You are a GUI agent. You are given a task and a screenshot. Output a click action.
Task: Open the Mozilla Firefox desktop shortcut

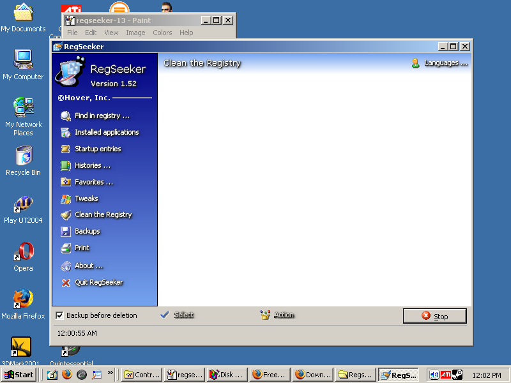(x=23, y=300)
